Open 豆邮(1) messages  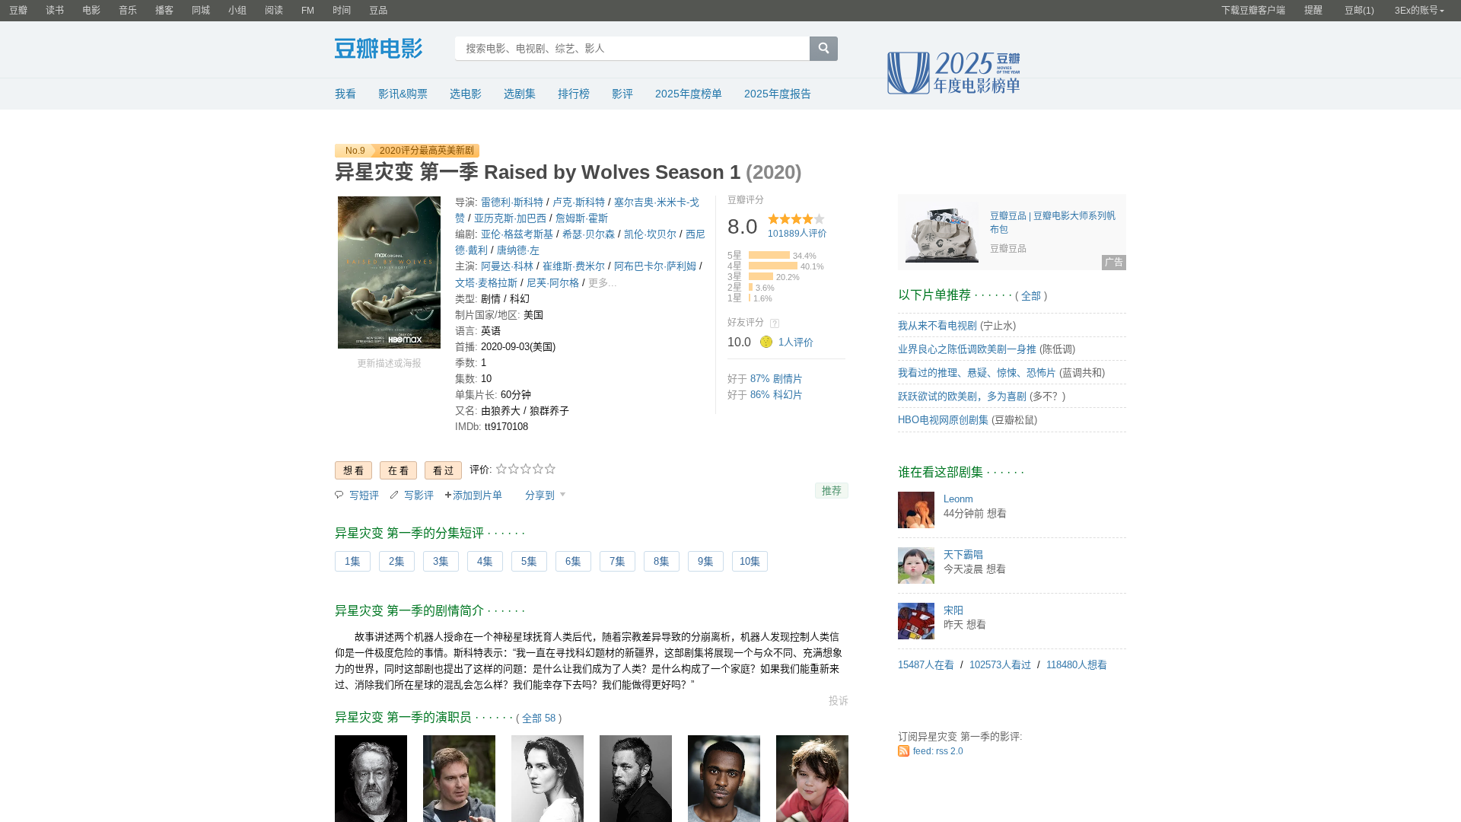[1359, 11]
